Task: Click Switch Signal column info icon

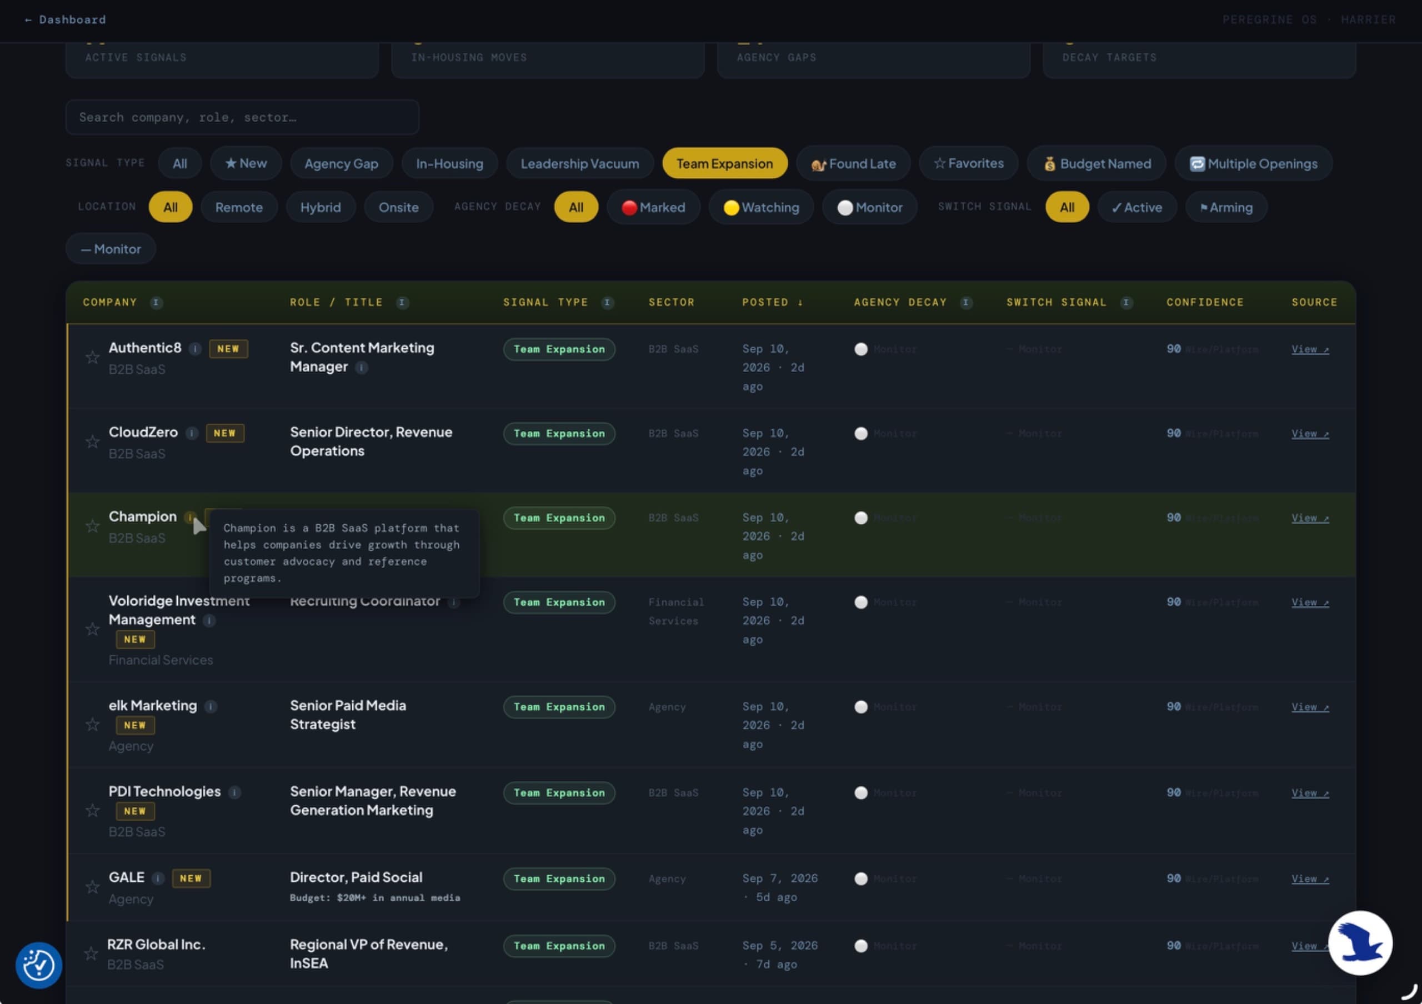Action: [1126, 302]
